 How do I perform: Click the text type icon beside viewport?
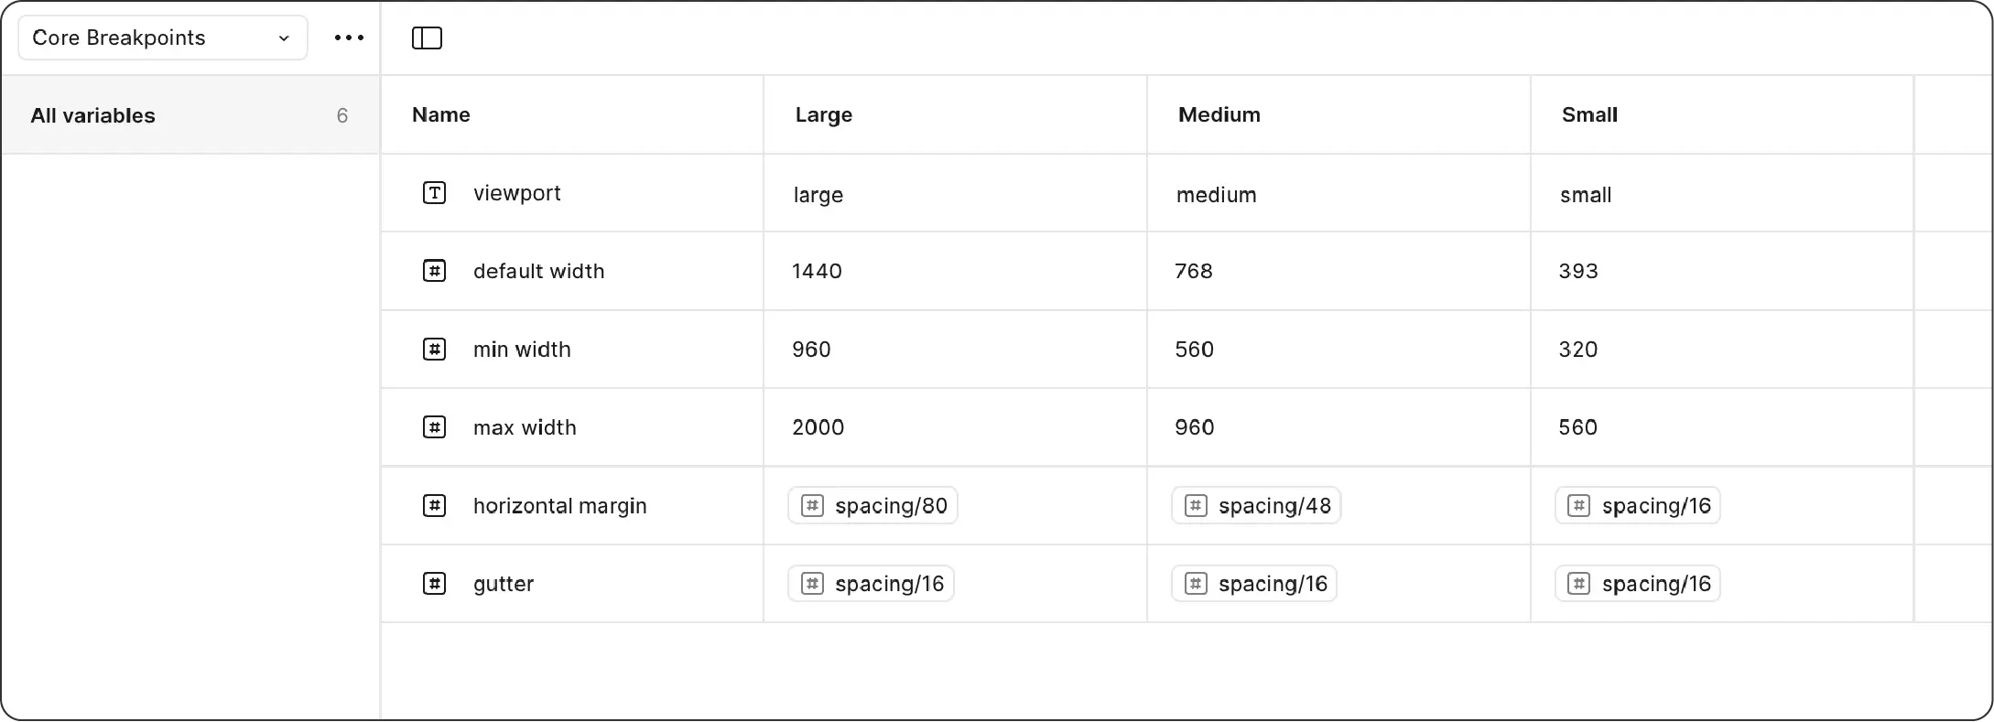(x=434, y=193)
